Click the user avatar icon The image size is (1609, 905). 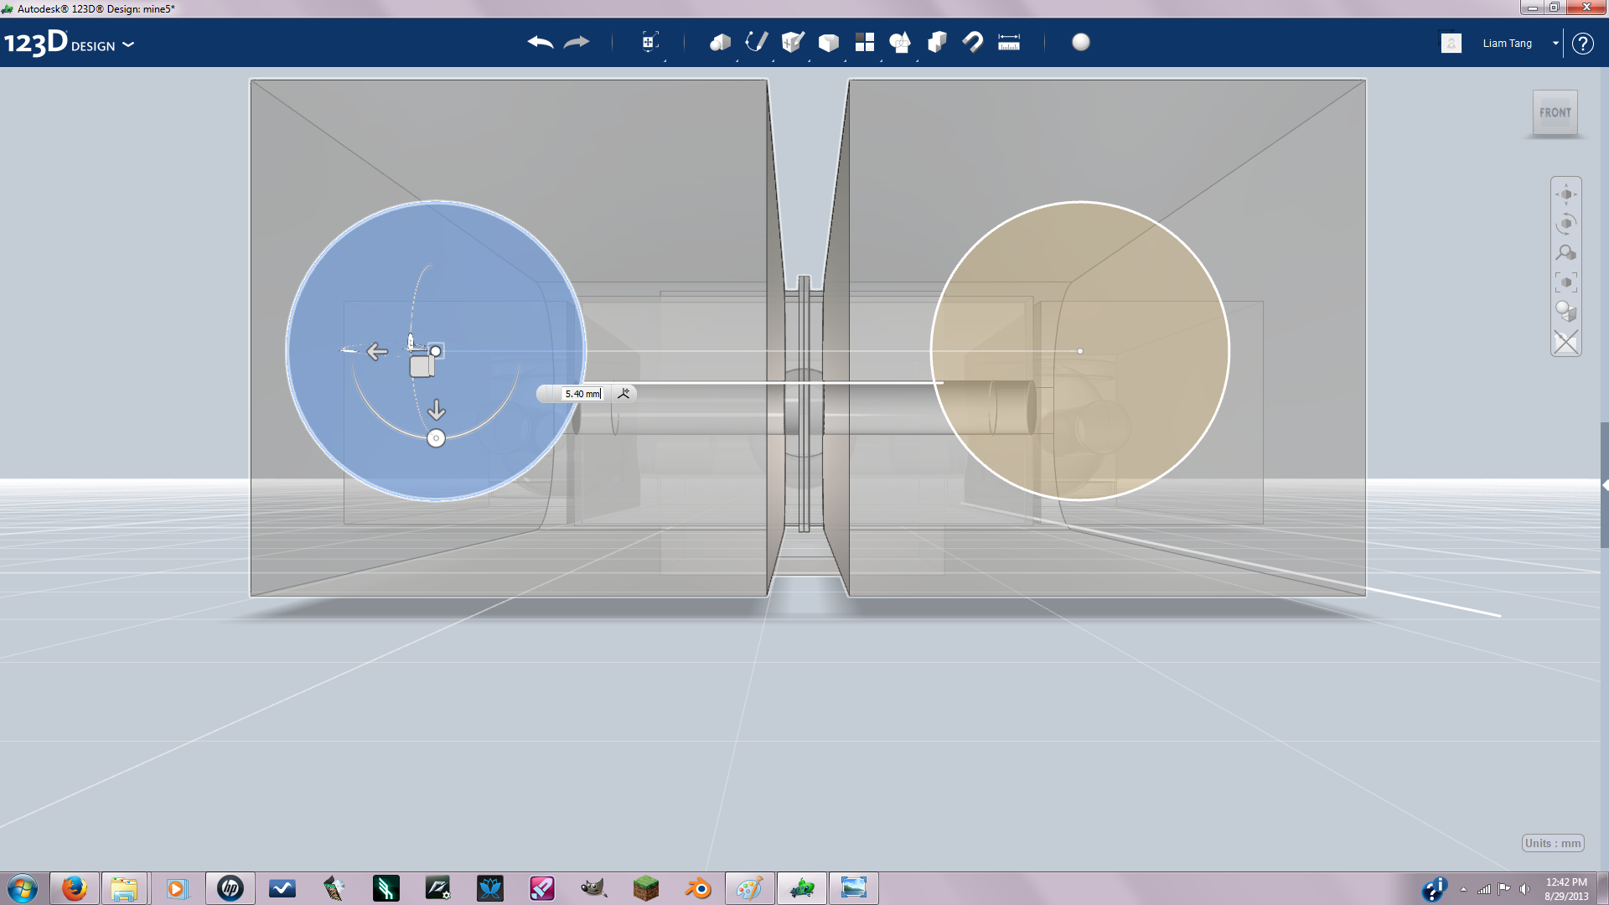[1451, 43]
